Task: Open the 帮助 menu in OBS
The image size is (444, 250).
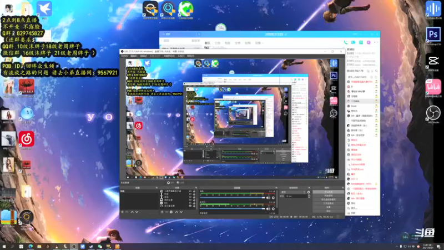Action: (x=190, y=56)
